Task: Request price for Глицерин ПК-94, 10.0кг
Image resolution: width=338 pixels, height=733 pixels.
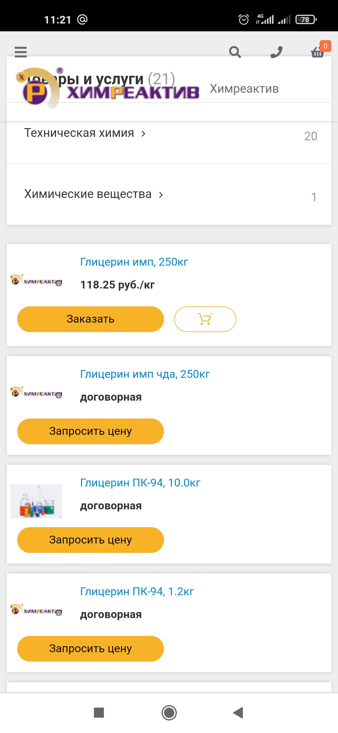Action: click(x=90, y=540)
